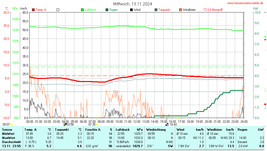
Task: Click the red Temp. A. legend square
Action: 33,10
